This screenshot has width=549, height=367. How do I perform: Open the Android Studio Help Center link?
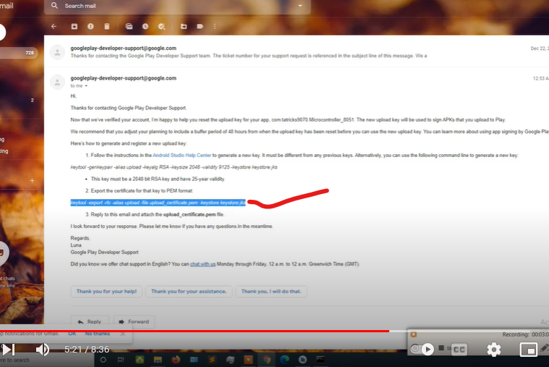coord(182,156)
